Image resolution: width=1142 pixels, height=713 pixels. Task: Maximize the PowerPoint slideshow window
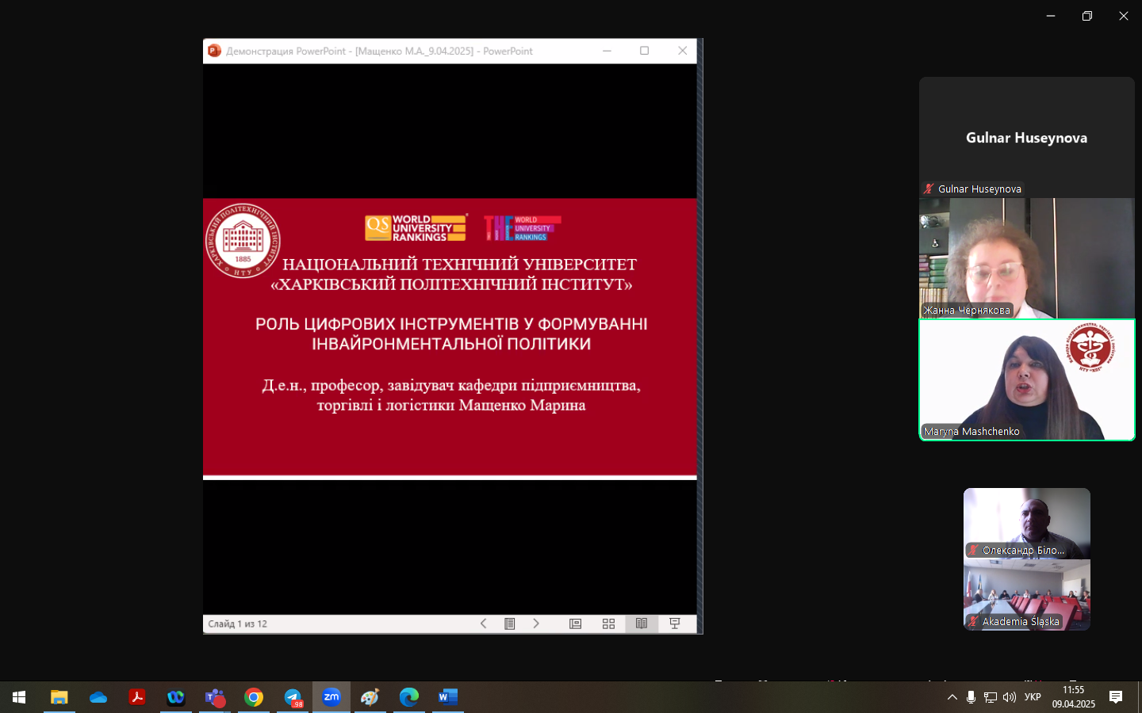pyautogui.click(x=645, y=51)
